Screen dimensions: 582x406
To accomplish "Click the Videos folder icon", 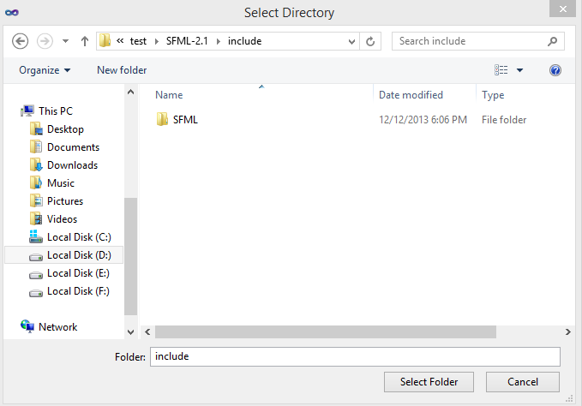I will 36,218.
